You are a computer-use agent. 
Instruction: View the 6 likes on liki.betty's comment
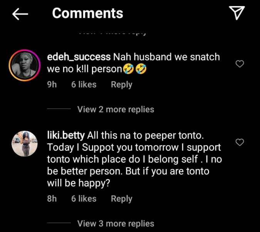click(x=84, y=199)
